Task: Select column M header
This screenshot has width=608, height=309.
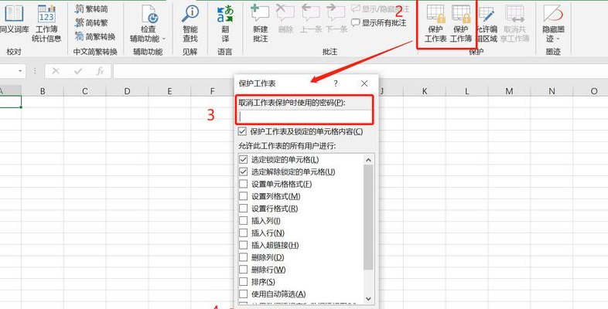Action: coord(509,91)
